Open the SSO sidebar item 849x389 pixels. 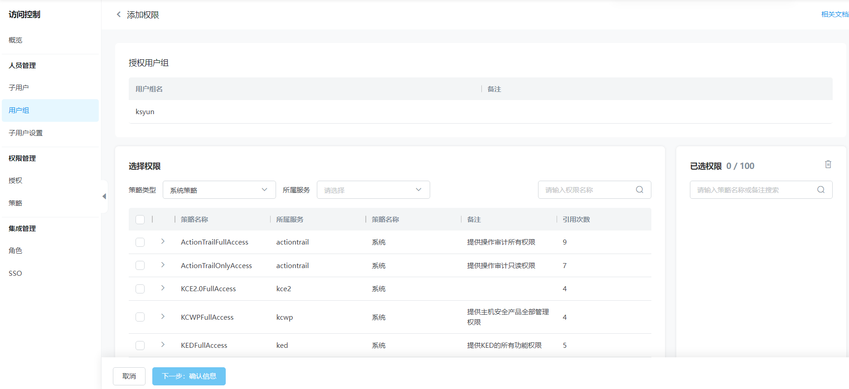15,273
